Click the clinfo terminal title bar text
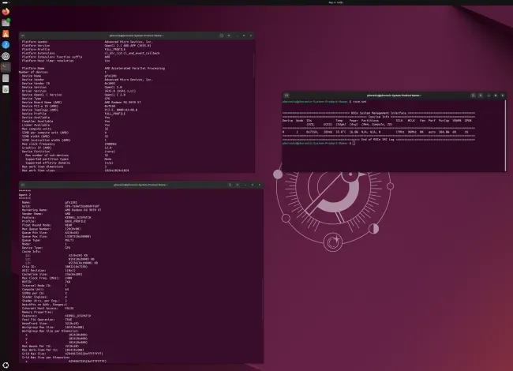Viewport: 513px width, 371px height. tap(137, 36)
